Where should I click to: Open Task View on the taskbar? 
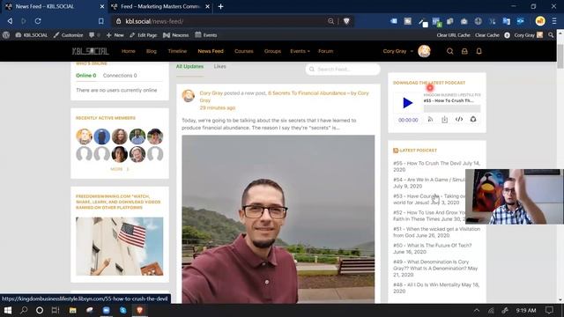tap(55, 310)
